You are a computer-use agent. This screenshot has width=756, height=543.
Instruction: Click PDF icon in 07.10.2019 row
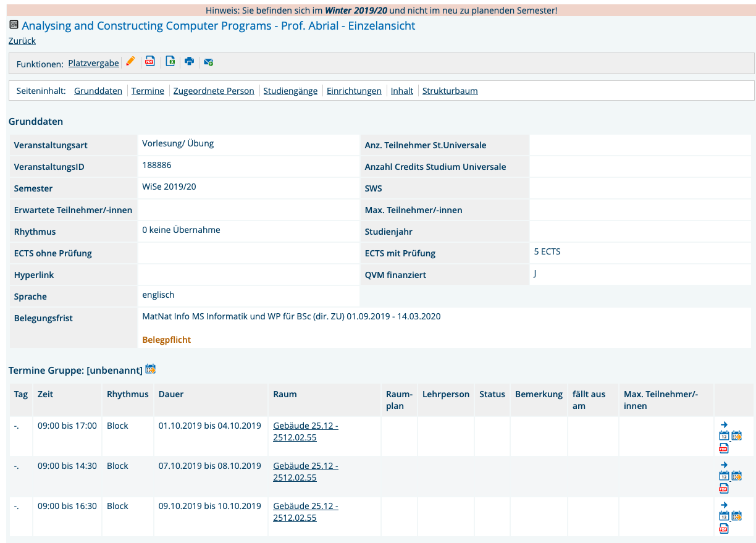coord(724,488)
